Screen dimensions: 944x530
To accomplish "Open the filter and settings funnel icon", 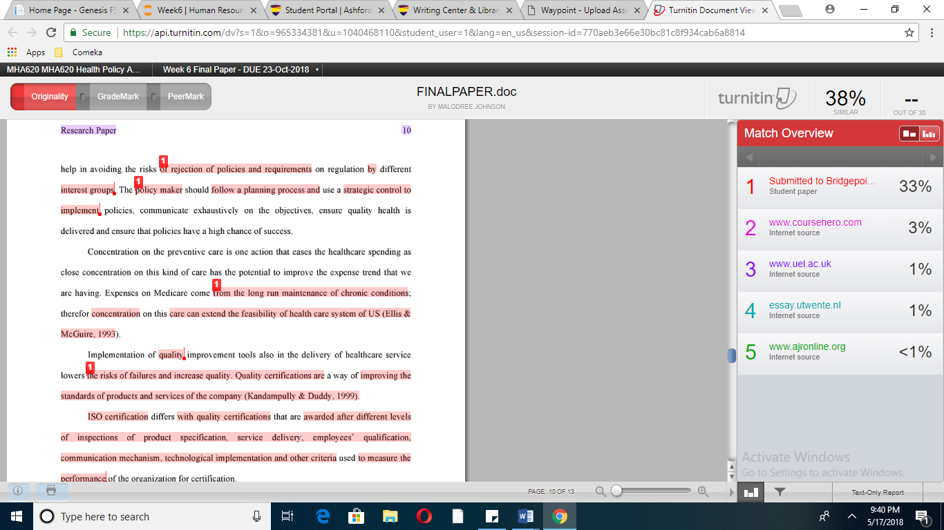I will (780, 492).
